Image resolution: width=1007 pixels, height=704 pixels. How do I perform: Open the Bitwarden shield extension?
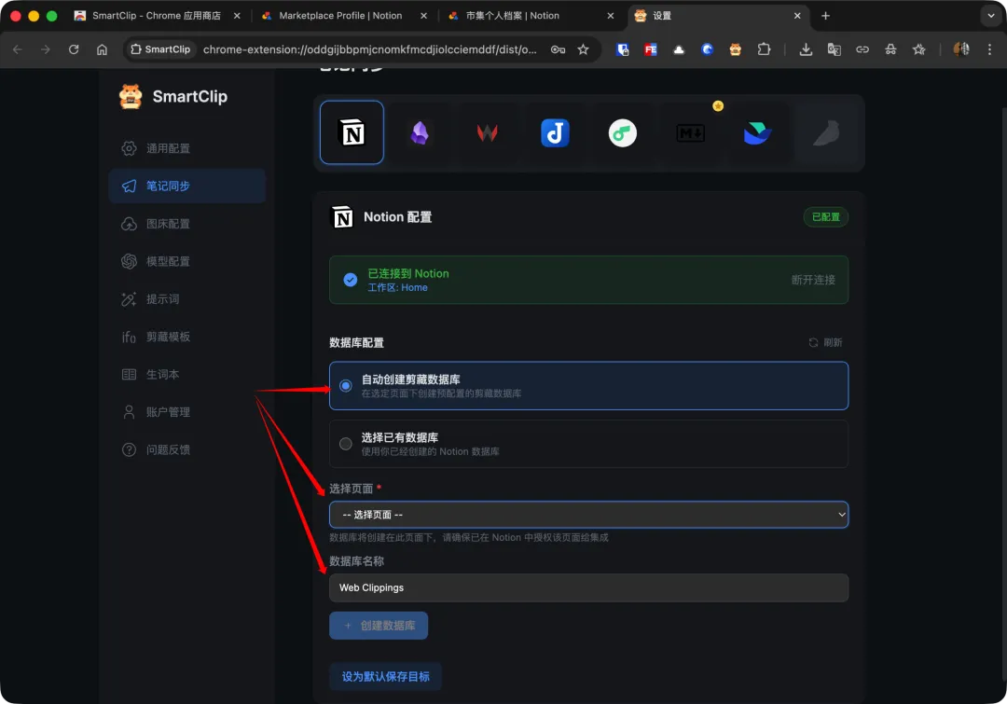(x=622, y=49)
